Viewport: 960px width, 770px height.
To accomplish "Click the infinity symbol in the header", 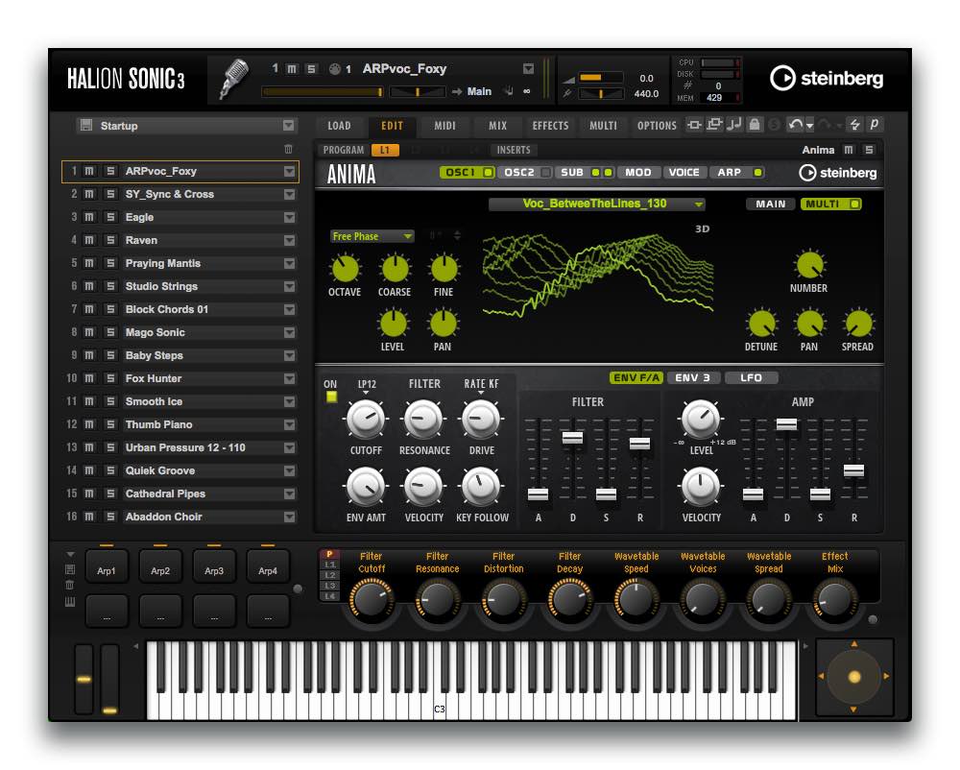I will click(526, 91).
